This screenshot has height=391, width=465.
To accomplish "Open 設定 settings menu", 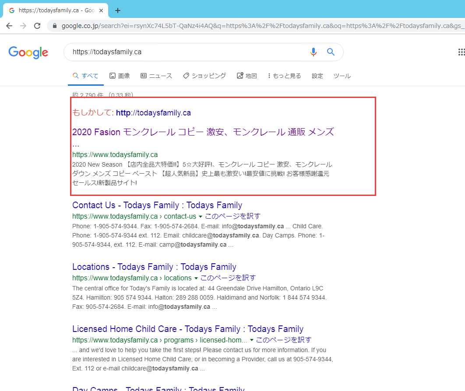I will click(317, 76).
